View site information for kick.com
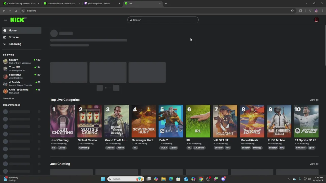The height and width of the screenshot is (183, 326). click(23, 11)
